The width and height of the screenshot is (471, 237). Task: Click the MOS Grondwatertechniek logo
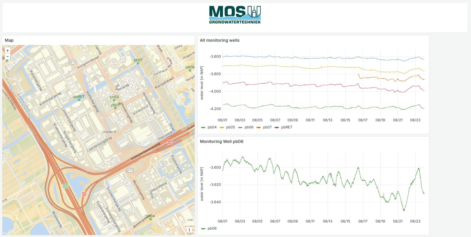[x=235, y=15]
